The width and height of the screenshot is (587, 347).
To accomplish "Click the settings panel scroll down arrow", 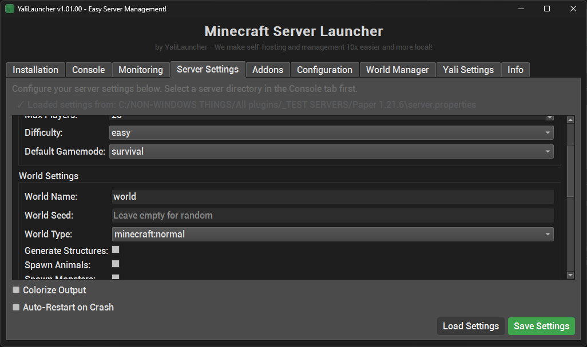I will tap(570, 275).
